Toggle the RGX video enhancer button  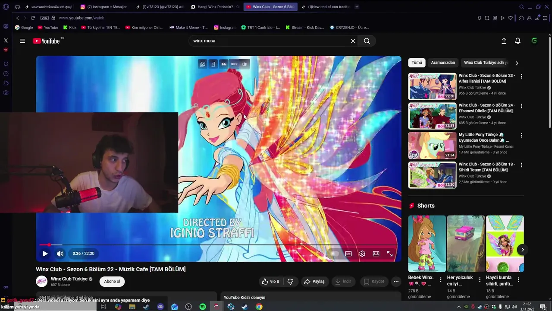coord(234,64)
